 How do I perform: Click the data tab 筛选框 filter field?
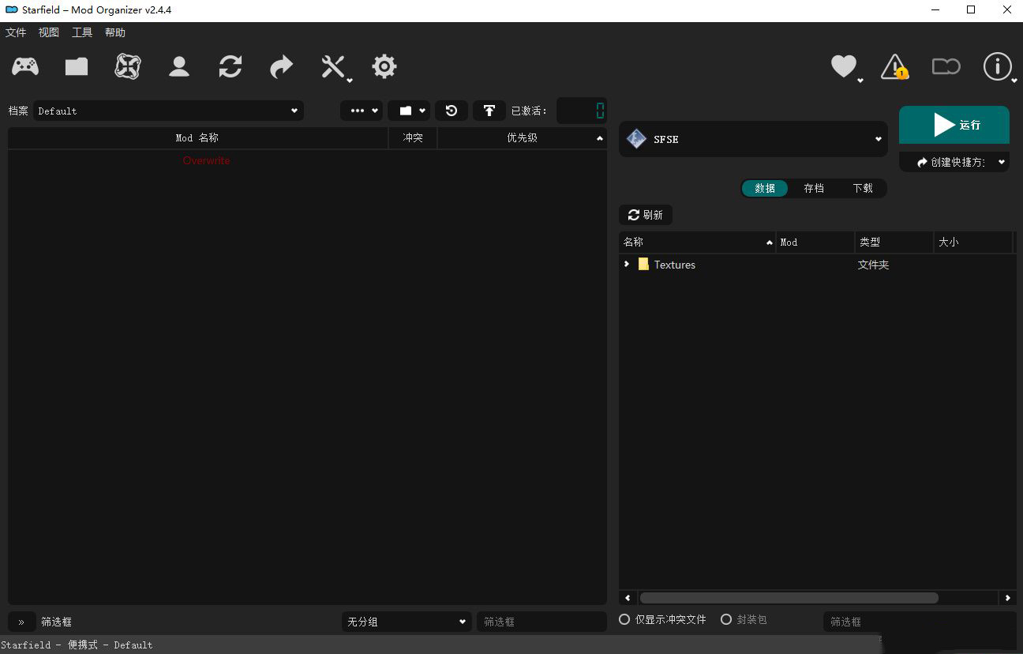pos(920,622)
